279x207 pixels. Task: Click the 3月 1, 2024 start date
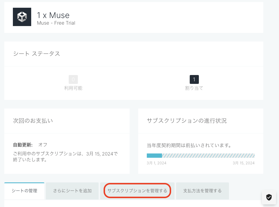pyautogui.click(x=157, y=163)
